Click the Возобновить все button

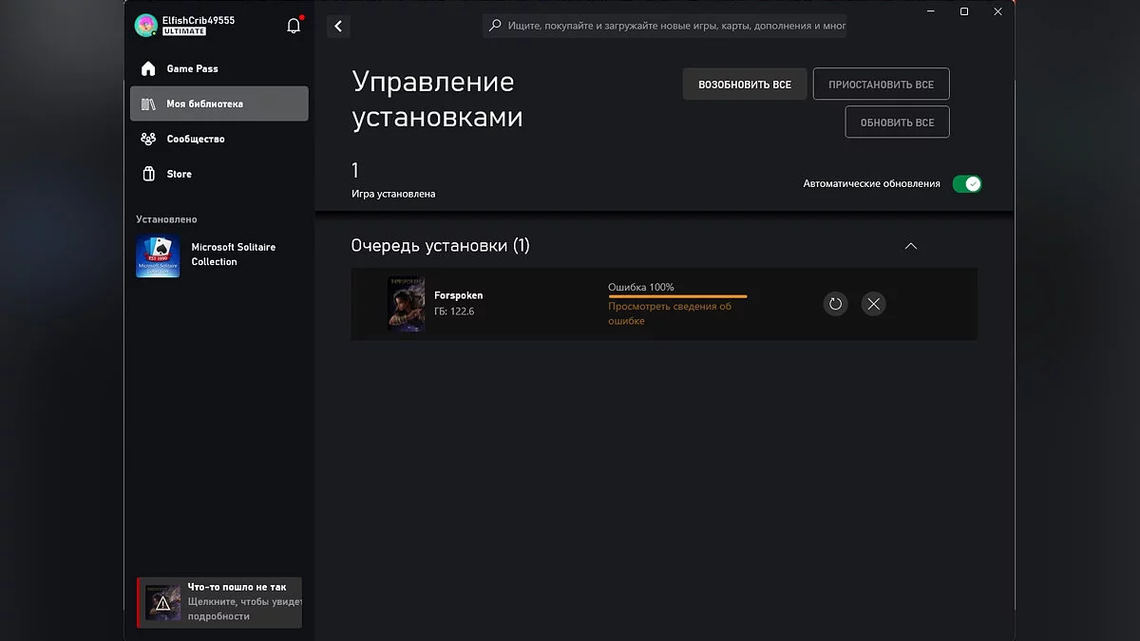pos(745,85)
